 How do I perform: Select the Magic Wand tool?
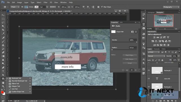click(x=3, y=26)
